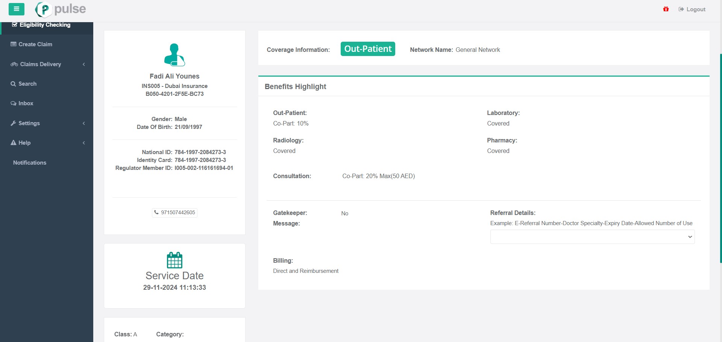Click the Pulse logo icon
Screen dimensions: 722x342
(44, 9)
